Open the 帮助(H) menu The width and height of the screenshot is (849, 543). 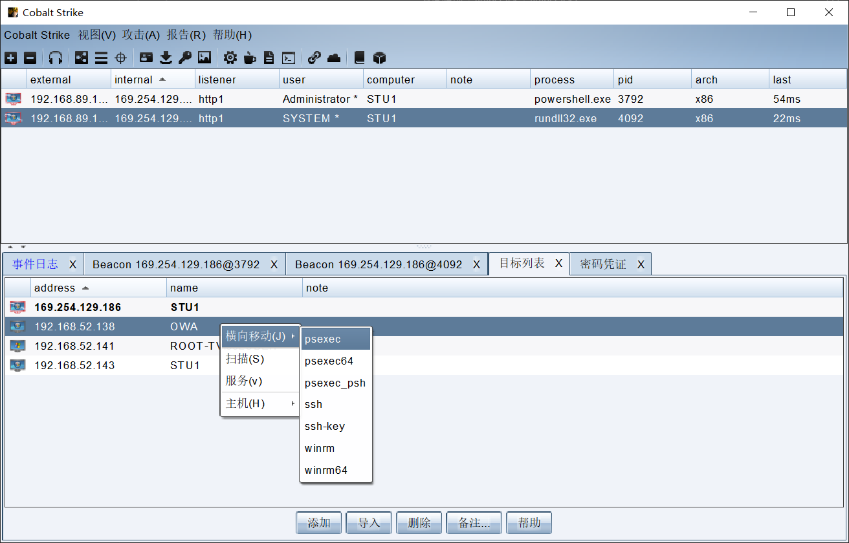(x=232, y=35)
